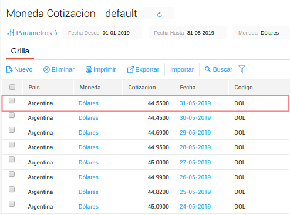This screenshot has height=215, width=290.
Task: Select the cotizacion value 44.9500
Action: click(x=159, y=147)
